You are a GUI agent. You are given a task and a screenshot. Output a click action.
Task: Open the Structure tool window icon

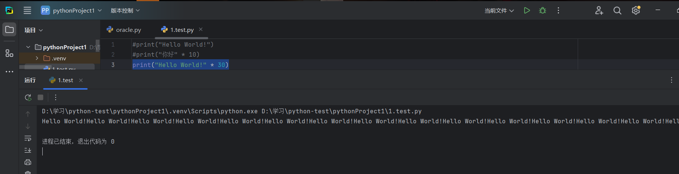(x=9, y=53)
